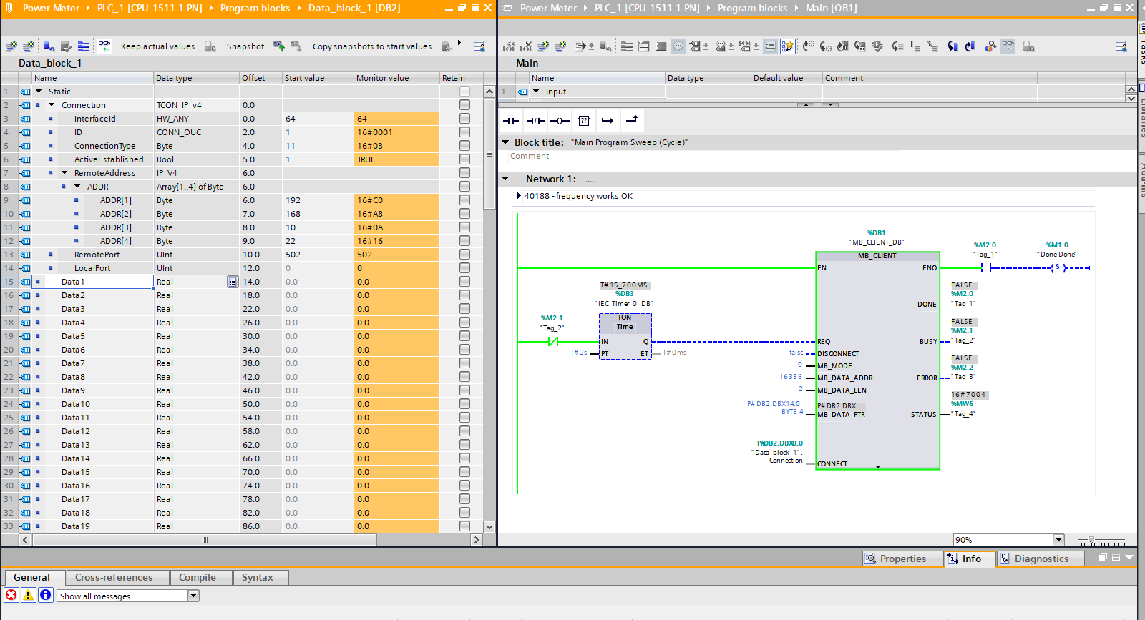Viewport: 1145px width, 620px height.
Task: Check Retain checkbox for InterfaceId row
Action: tap(464, 119)
